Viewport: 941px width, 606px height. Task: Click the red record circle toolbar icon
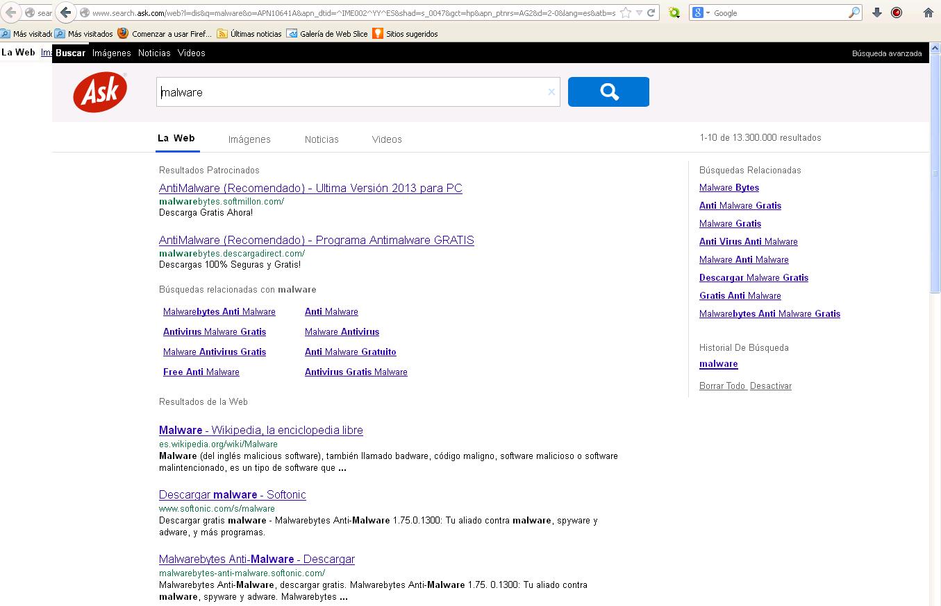pyautogui.click(x=897, y=12)
